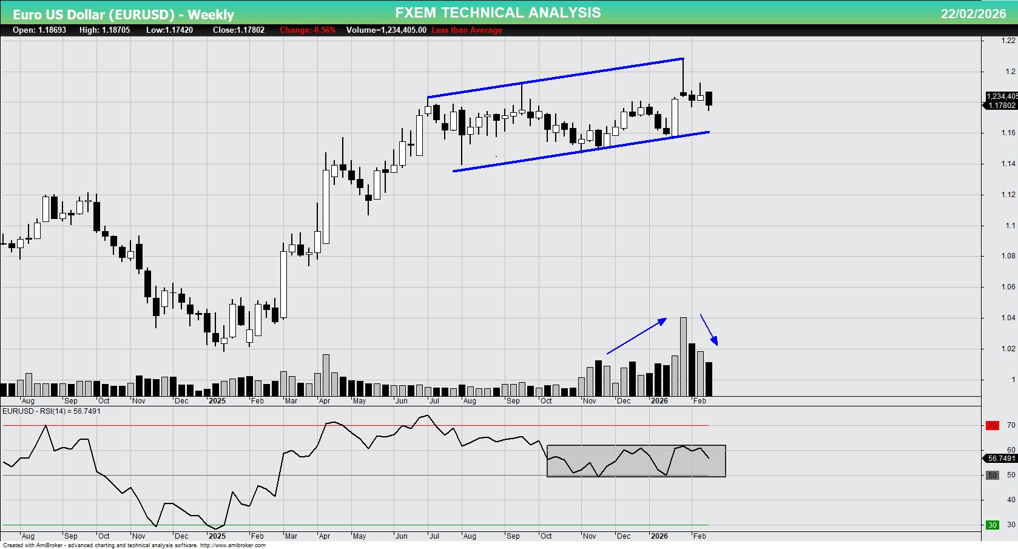Image resolution: width=1018 pixels, height=549 pixels.
Task: Click the 2025 label on RSI time axis
Action: click(217, 536)
